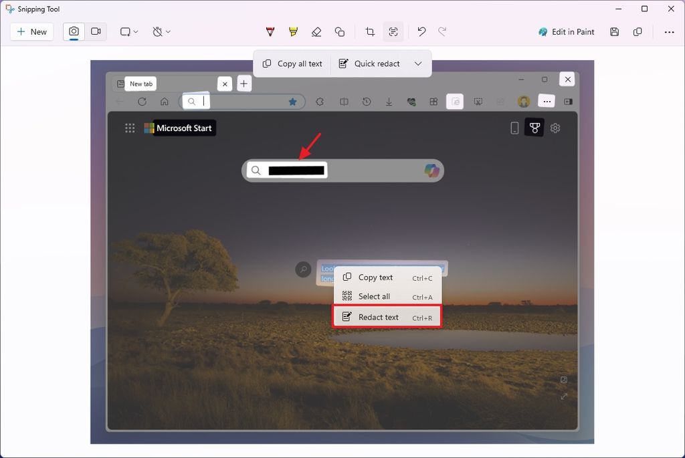Toggle the Text actions feature
This screenshot has width=685, height=458.
click(393, 31)
